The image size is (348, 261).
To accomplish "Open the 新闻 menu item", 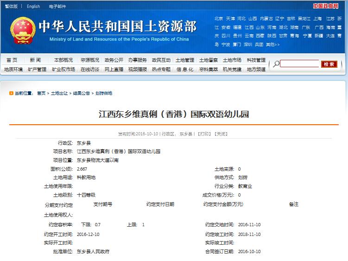I will tap(35, 60).
